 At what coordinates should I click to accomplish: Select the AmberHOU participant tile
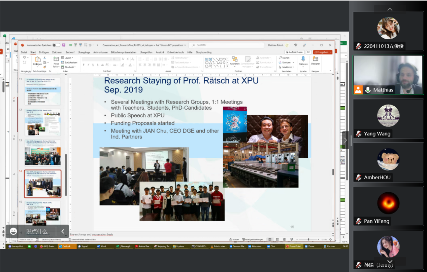pos(388,162)
